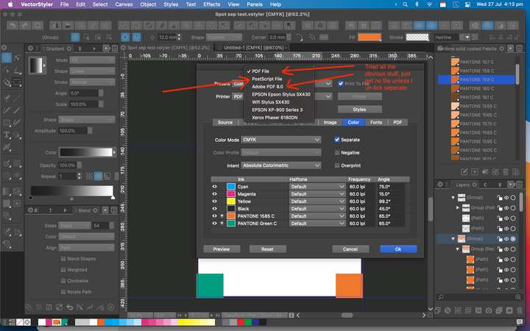Click the Bluetooth icon in the menu bar
The height and width of the screenshot is (331, 530).
[x=417, y=4]
